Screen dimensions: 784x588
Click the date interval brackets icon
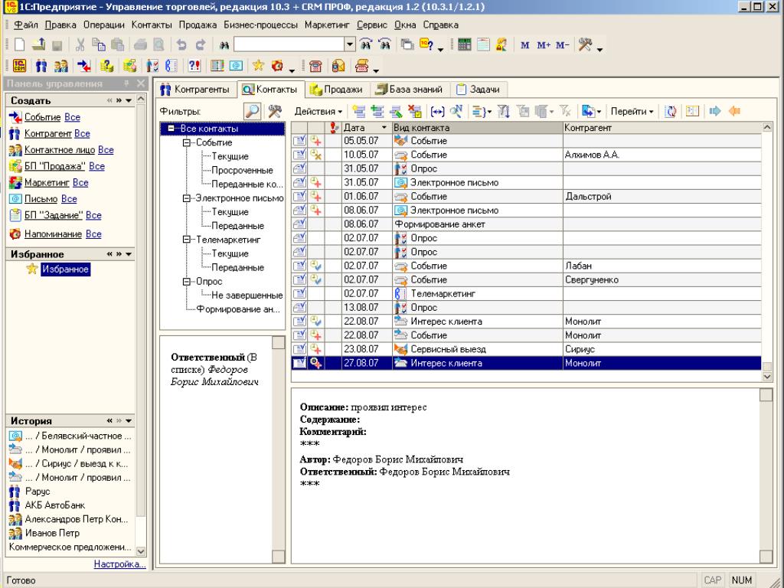pyautogui.click(x=437, y=111)
